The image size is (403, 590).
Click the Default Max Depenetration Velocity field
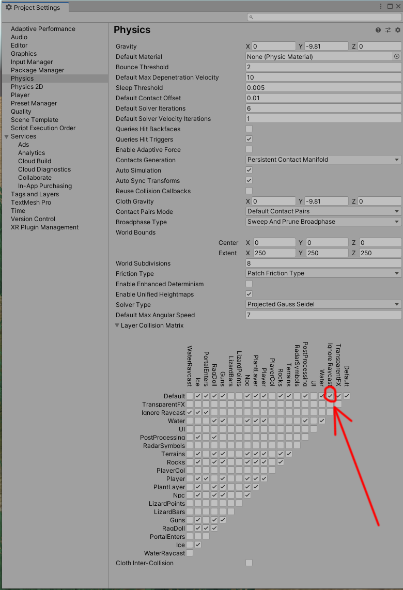(323, 77)
